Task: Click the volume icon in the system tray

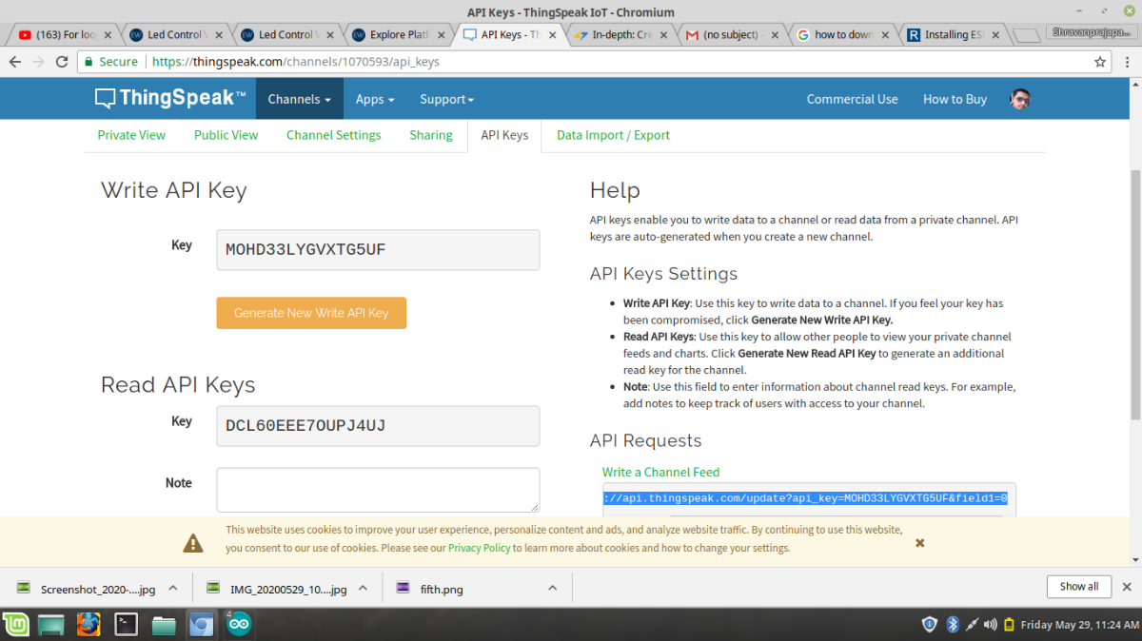Action: pyautogui.click(x=991, y=625)
